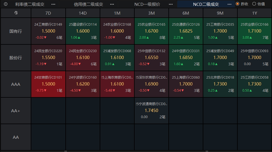Screen dimensions: 272x152
Task: Open the 25浦发银行CD049 cell
Action: [x=220, y=58]
